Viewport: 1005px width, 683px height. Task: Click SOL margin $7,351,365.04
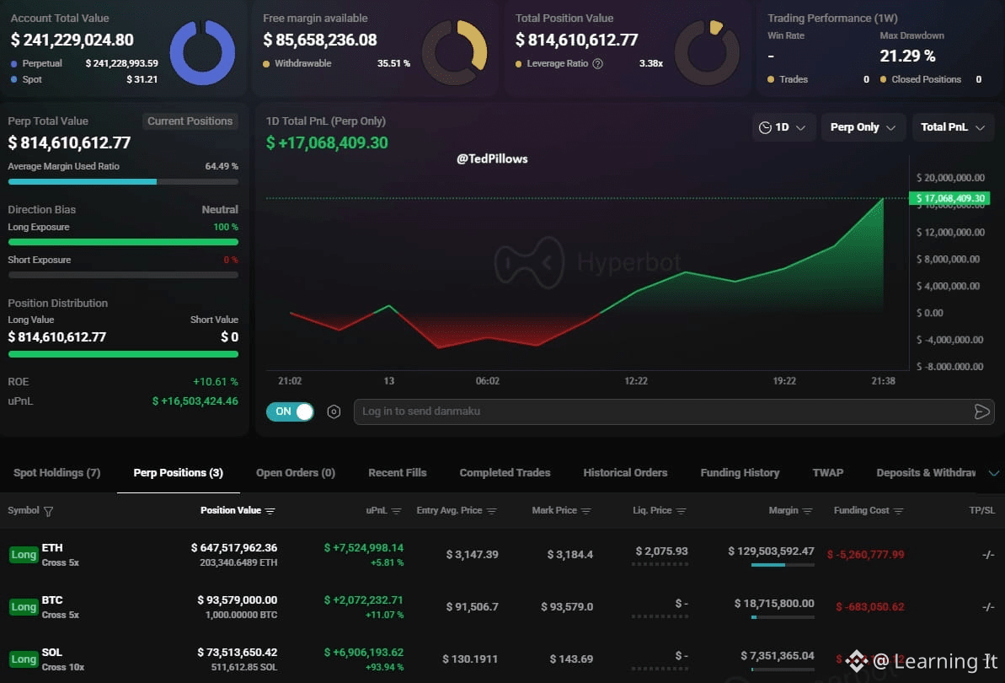(777, 656)
